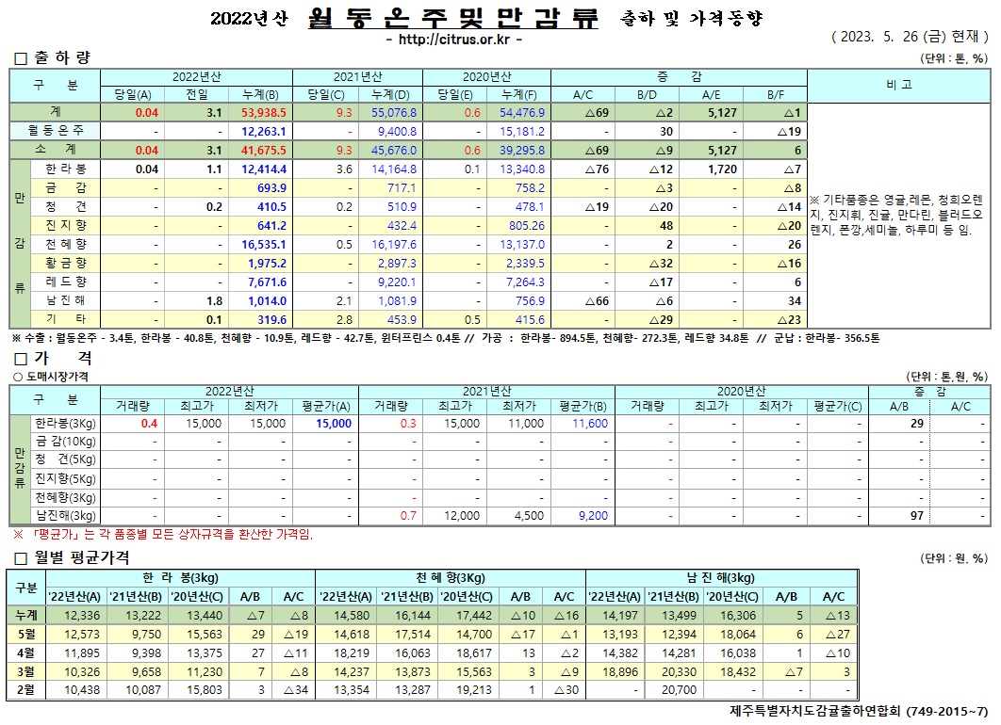Click the 기타품종 remarks note text
Screen dimensions: 1001x725
click(898, 215)
